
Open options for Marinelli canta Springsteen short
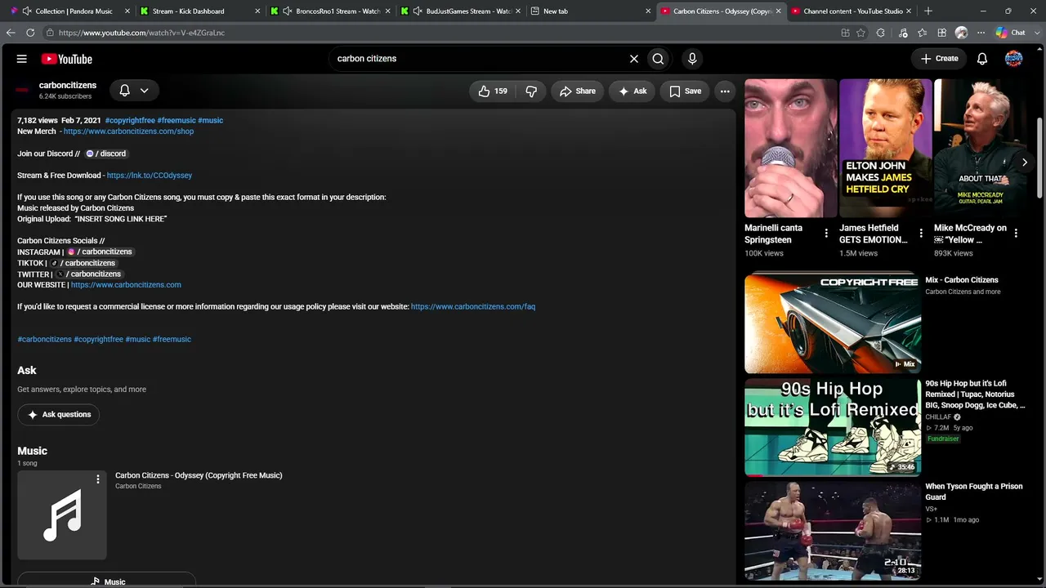[826, 234]
